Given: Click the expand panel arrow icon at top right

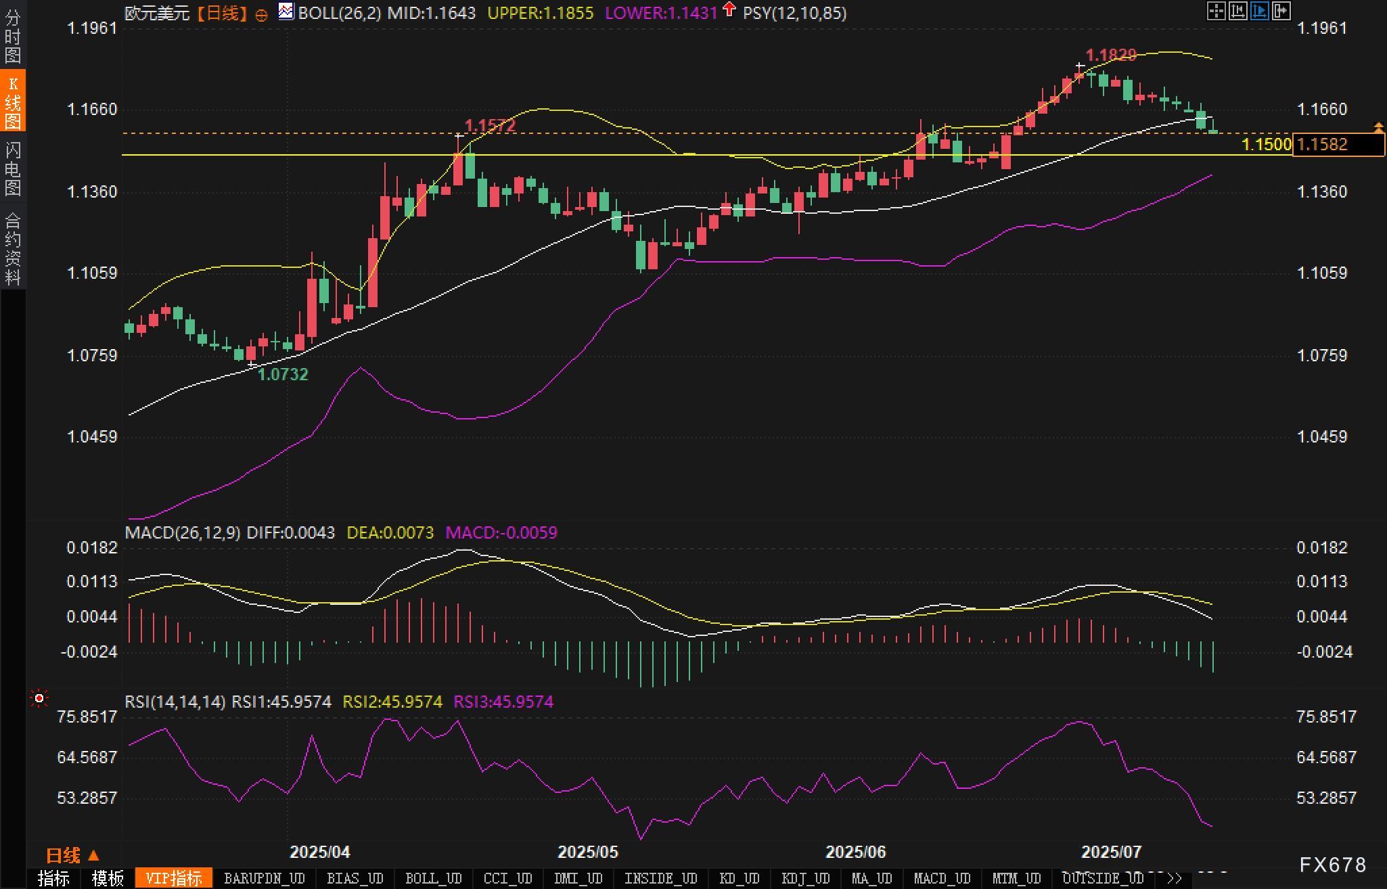Looking at the screenshot, I should pos(1281,11).
